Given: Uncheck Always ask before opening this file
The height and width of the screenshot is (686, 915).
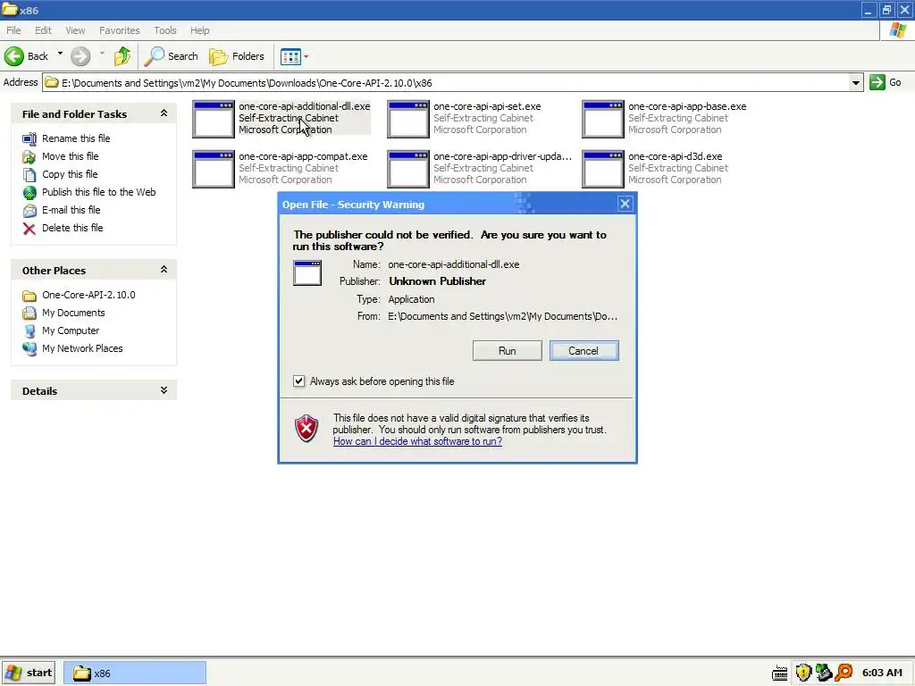Looking at the screenshot, I should (298, 381).
